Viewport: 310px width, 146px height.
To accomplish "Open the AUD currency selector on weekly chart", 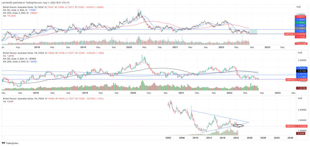I will tap(298, 53).
